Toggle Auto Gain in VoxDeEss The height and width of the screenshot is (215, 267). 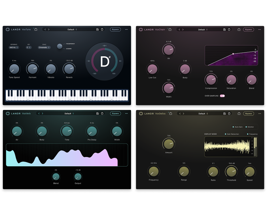click(238, 127)
